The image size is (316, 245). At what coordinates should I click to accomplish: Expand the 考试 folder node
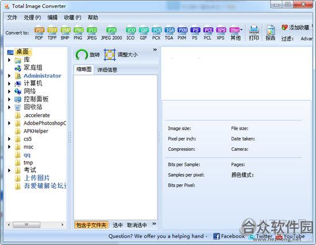coord(9,170)
